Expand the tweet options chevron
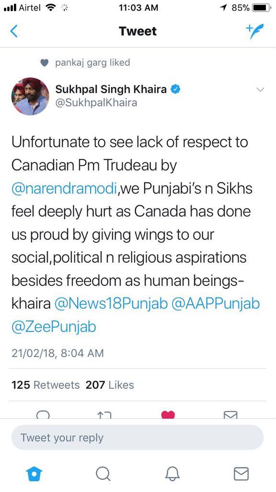 [x=260, y=90]
